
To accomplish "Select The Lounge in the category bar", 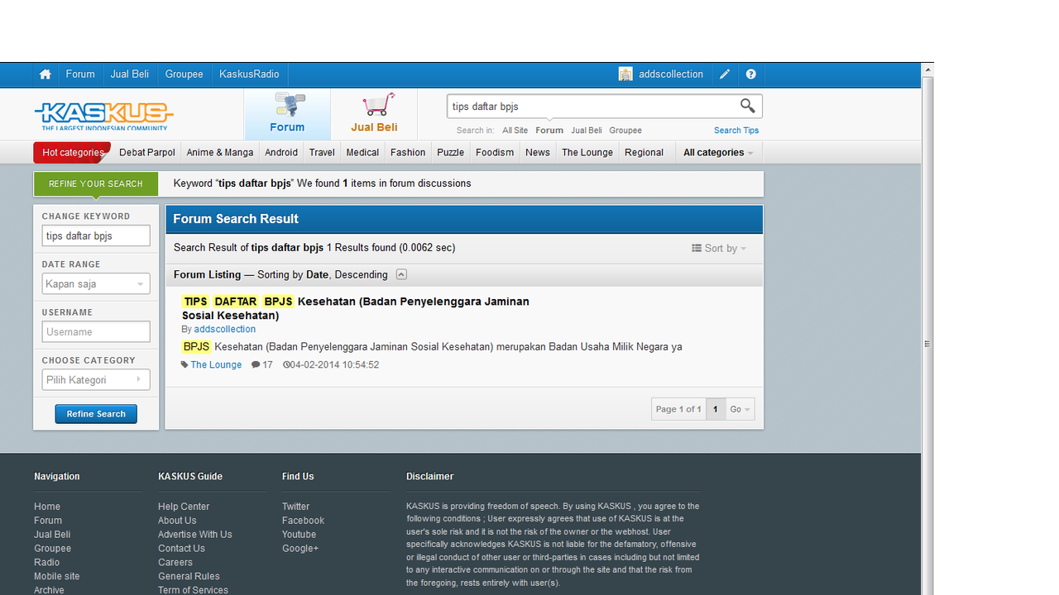I will [587, 152].
